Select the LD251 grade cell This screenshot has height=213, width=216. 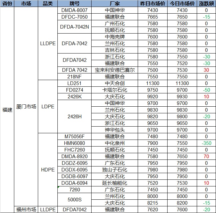point(75,83)
